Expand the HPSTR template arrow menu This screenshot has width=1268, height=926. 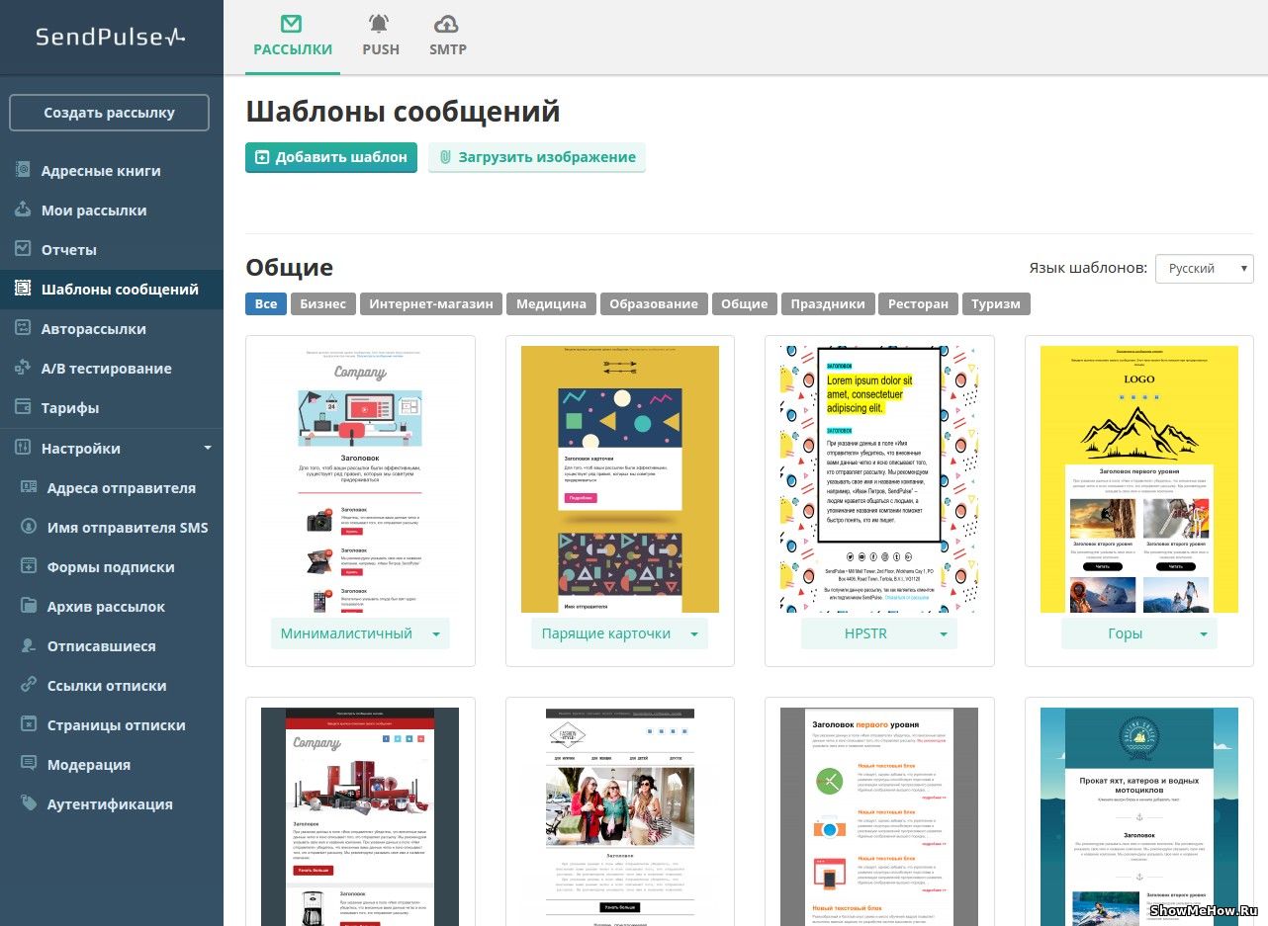click(944, 634)
